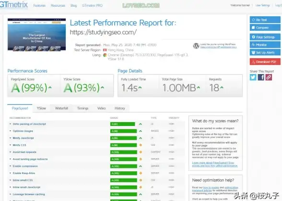282x201 pixels.
Task: Click orange diamond icon for Inline small CSS
Action: click(141, 180)
